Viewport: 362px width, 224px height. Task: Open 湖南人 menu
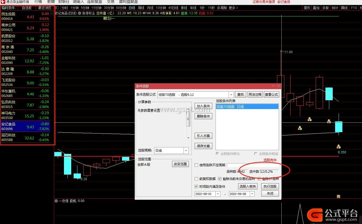click(78, 2)
